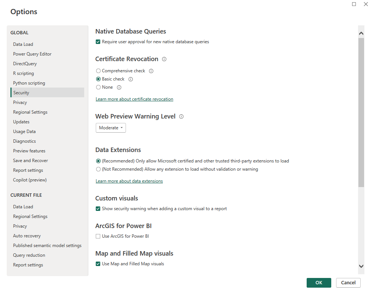Select None for certificate revocation

pos(98,87)
